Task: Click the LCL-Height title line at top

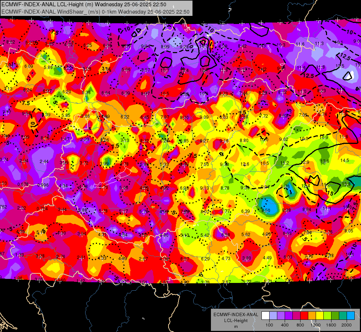Action: 84,4
